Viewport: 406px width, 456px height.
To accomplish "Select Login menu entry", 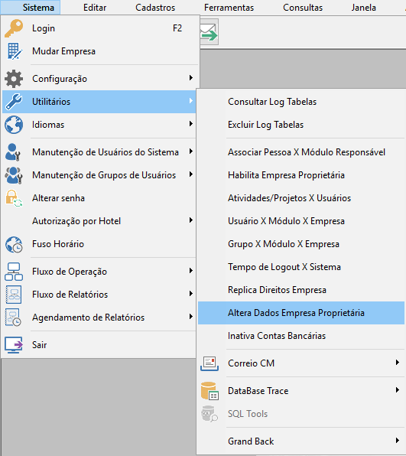I will [100, 28].
